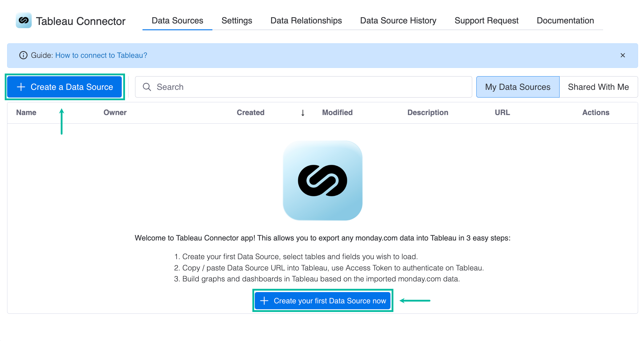The height and width of the screenshot is (341, 644).
Task: Open the Documentation tab
Action: pos(565,21)
